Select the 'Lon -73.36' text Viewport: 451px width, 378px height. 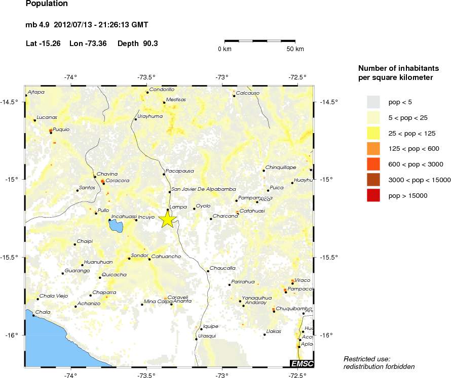pos(88,44)
